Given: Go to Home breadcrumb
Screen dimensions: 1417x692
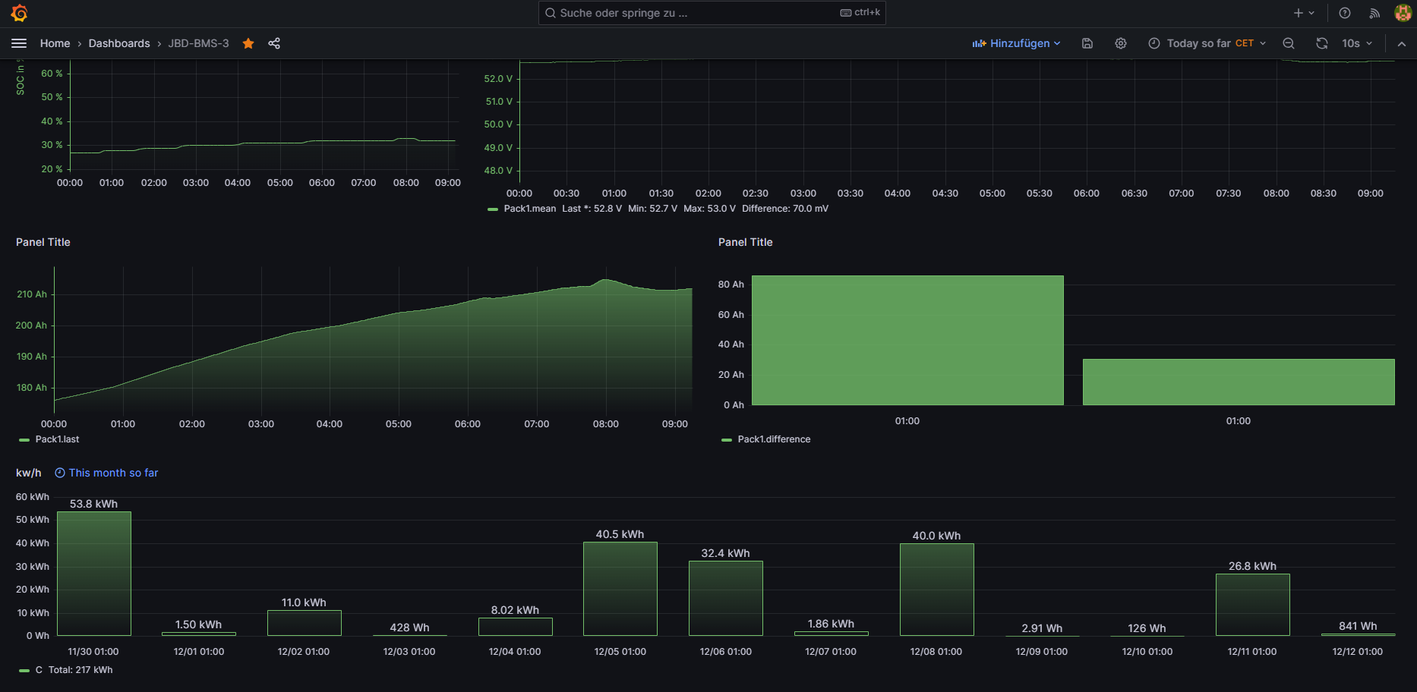Looking at the screenshot, I should point(55,43).
